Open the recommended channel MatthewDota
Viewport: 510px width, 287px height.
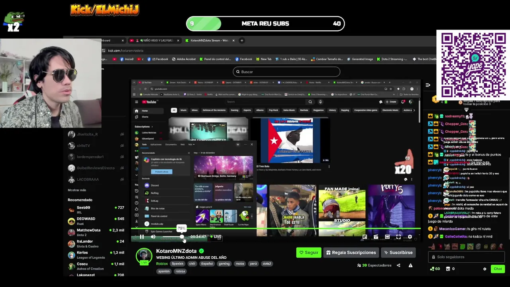tap(96, 232)
